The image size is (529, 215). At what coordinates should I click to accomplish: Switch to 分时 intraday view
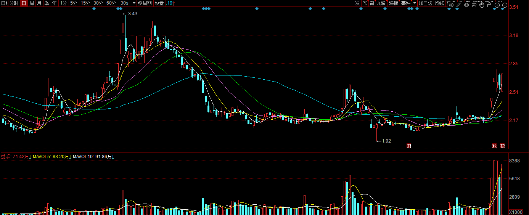(x=14, y=3)
